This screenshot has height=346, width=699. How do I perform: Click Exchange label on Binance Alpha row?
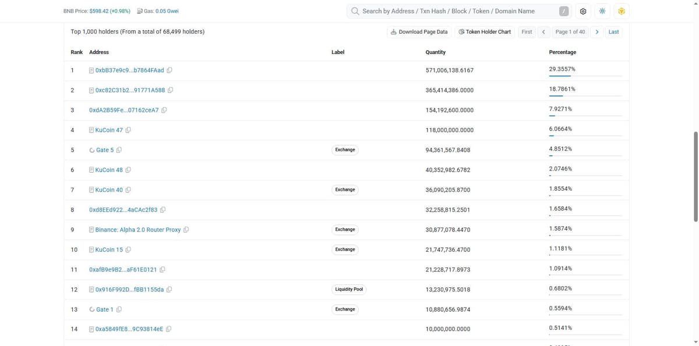click(345, 230)
